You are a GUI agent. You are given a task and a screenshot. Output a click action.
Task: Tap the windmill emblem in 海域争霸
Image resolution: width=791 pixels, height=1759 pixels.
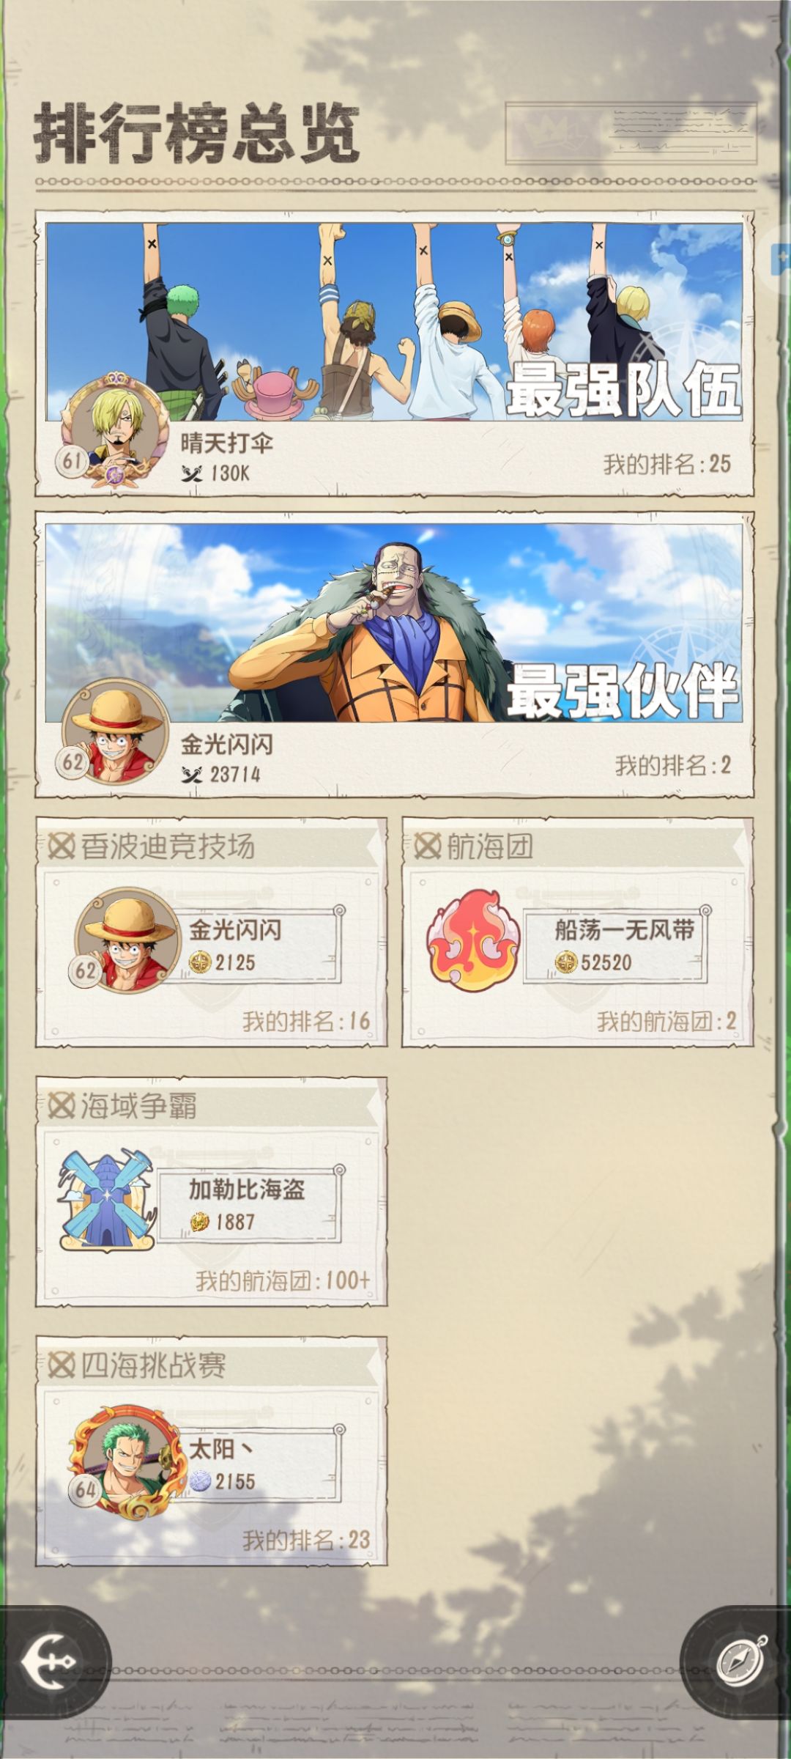(x=108, y=1201)
